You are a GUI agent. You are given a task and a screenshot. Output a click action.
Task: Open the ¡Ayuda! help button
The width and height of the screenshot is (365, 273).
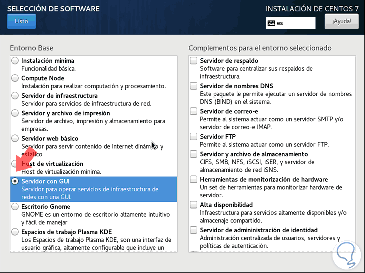(x=341, y=21)
